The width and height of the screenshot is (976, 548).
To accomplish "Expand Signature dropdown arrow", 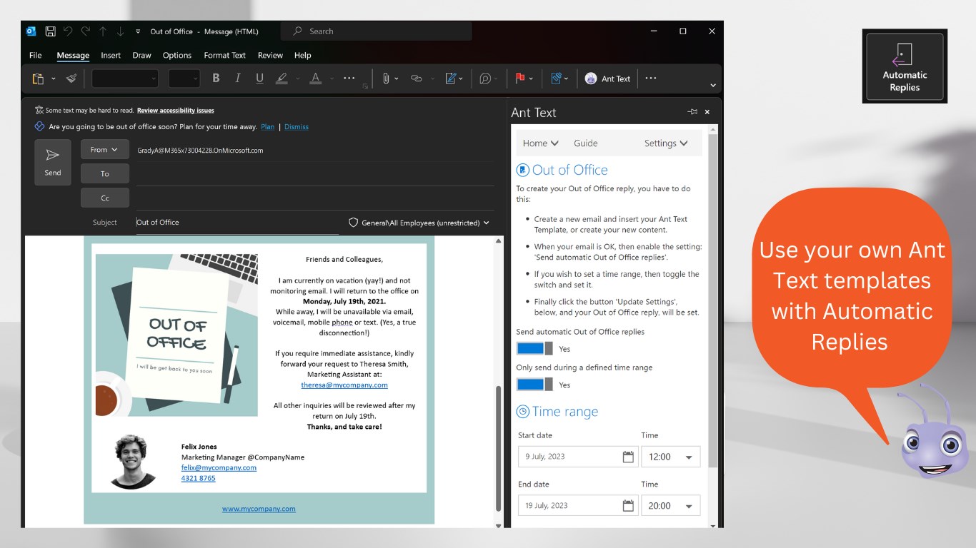I will point(461,78).
